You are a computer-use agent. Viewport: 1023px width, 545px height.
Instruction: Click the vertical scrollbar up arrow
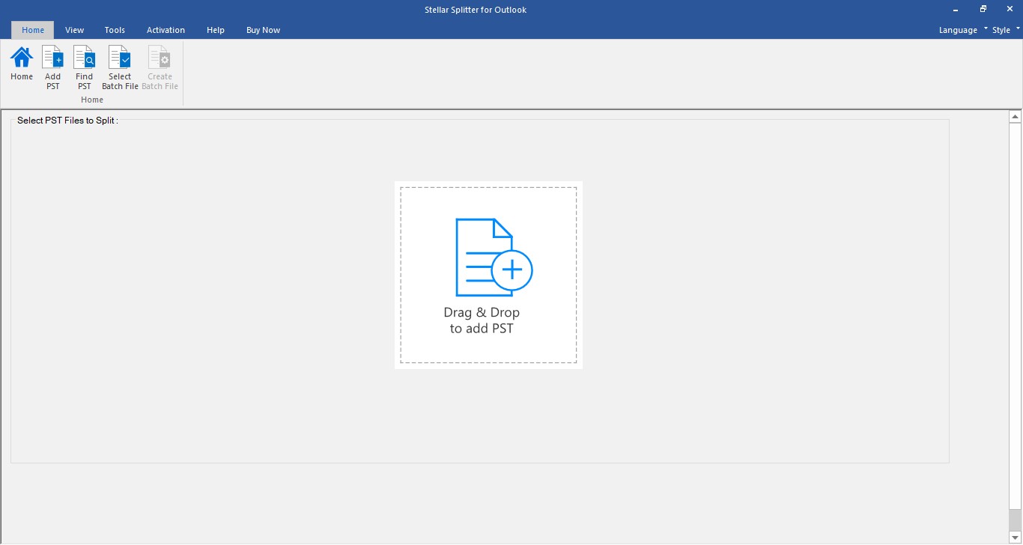click(1016, 117)
